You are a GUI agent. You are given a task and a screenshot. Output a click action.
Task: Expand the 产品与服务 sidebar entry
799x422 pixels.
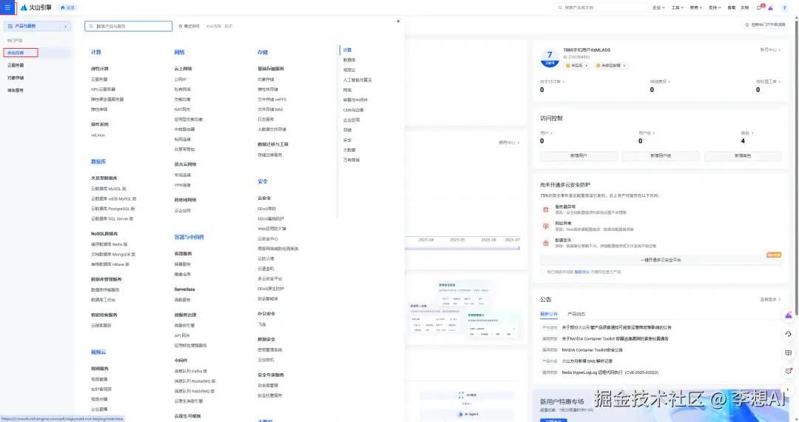click(x=37, y=26)
